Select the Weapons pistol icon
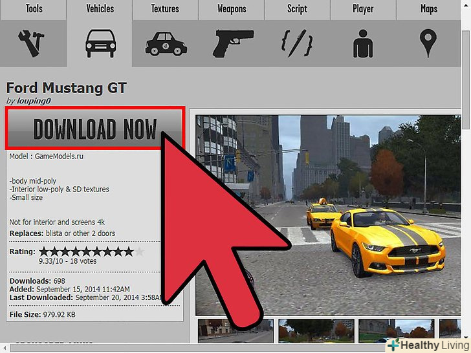This screenshot has width=471, height=353. [x=233, y=43]
